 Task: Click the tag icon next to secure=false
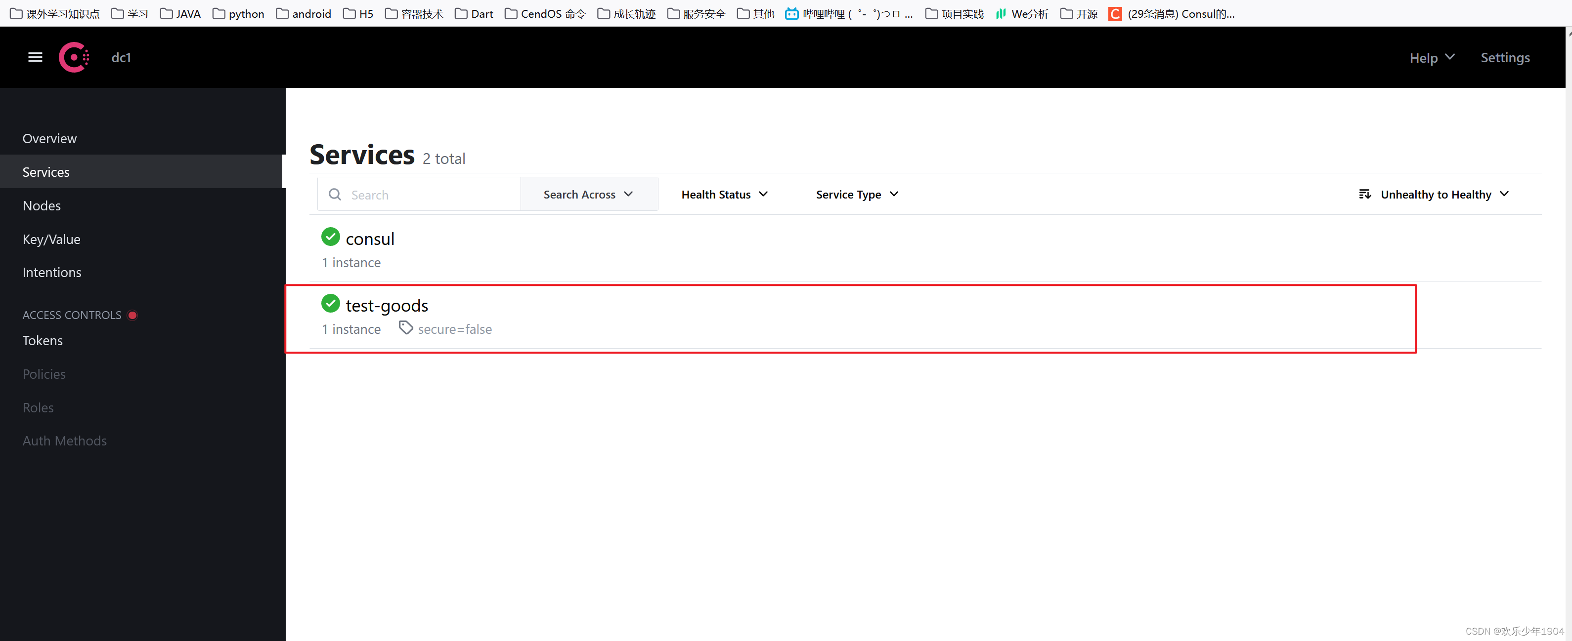tap(404, 328)
